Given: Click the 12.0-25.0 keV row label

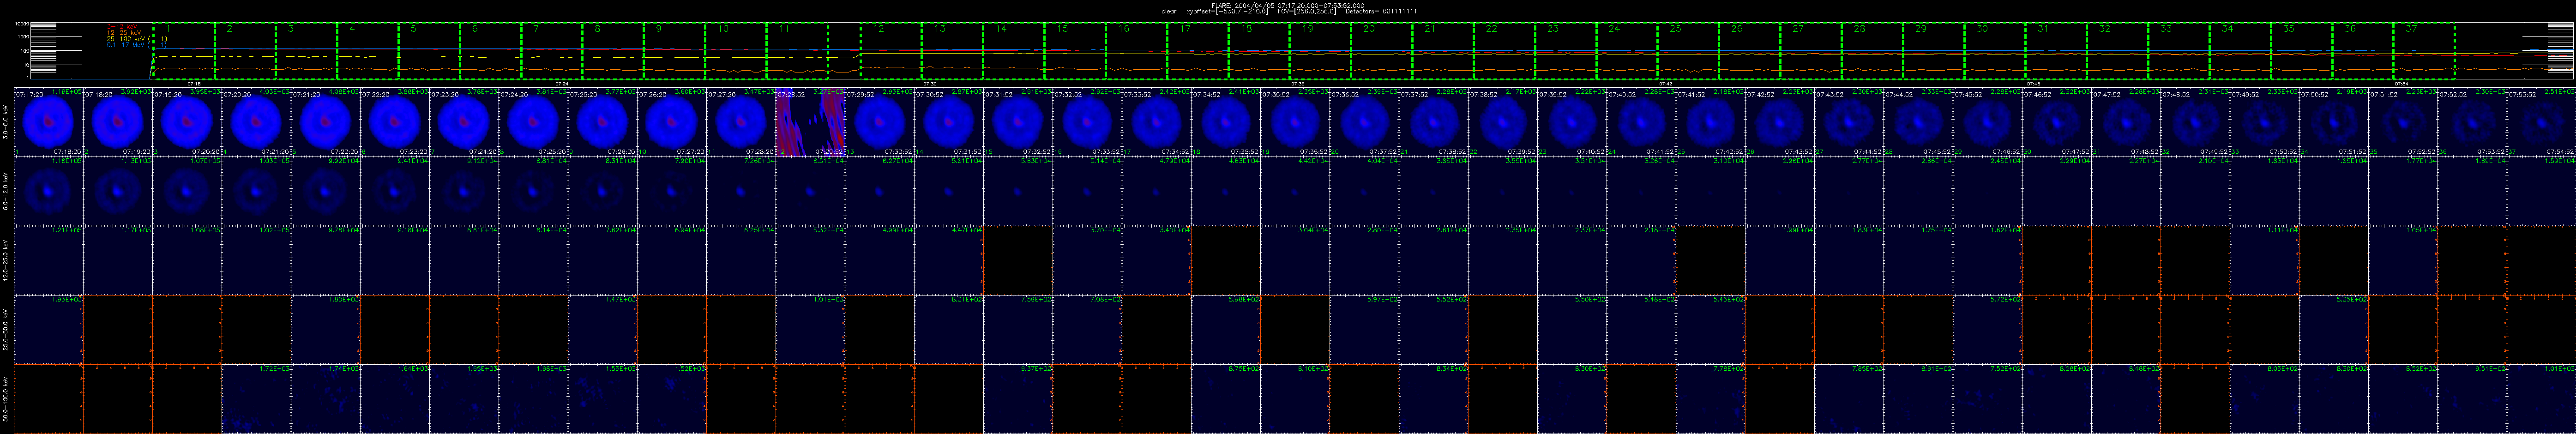Looking at the screenshot, I should click(6, 260).
